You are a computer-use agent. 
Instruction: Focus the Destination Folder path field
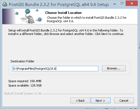click(x=55, y=69)
